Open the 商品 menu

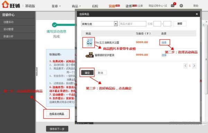click(76, 6)
